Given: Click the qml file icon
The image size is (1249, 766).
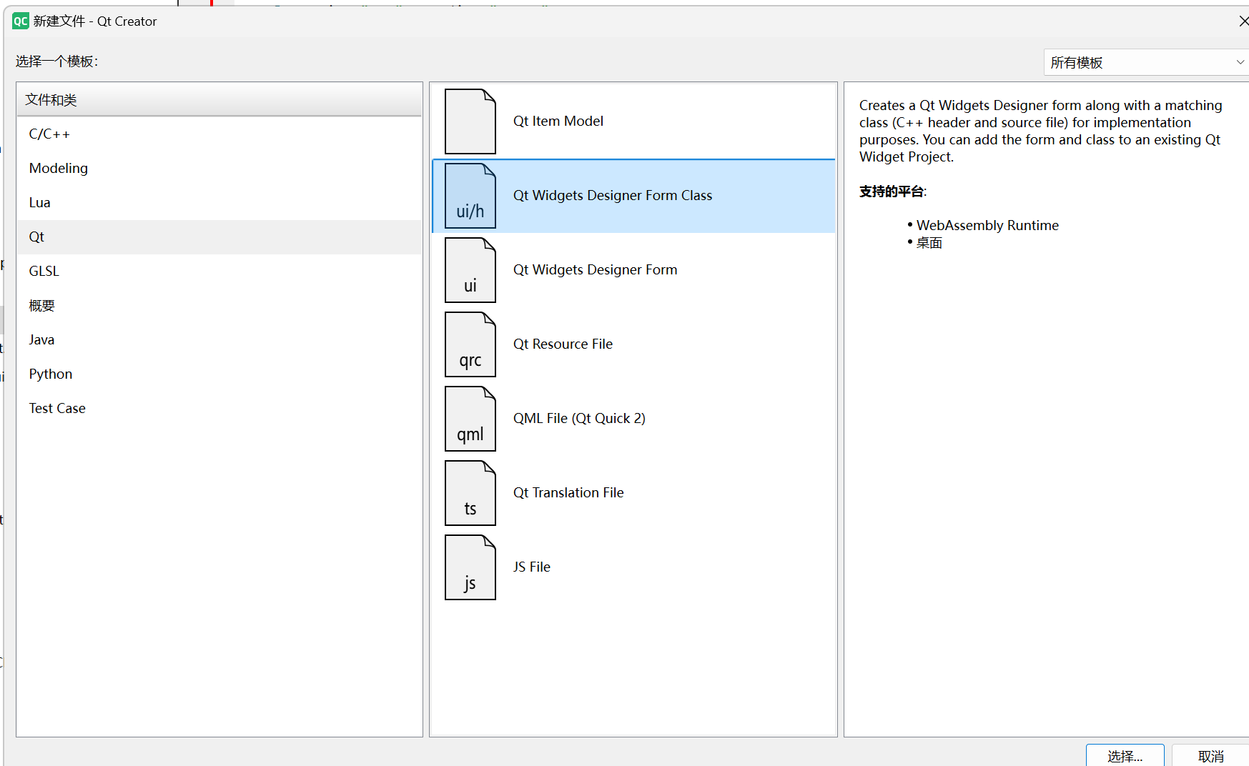Looking at the screenshot, I should (x=470, y=419).
